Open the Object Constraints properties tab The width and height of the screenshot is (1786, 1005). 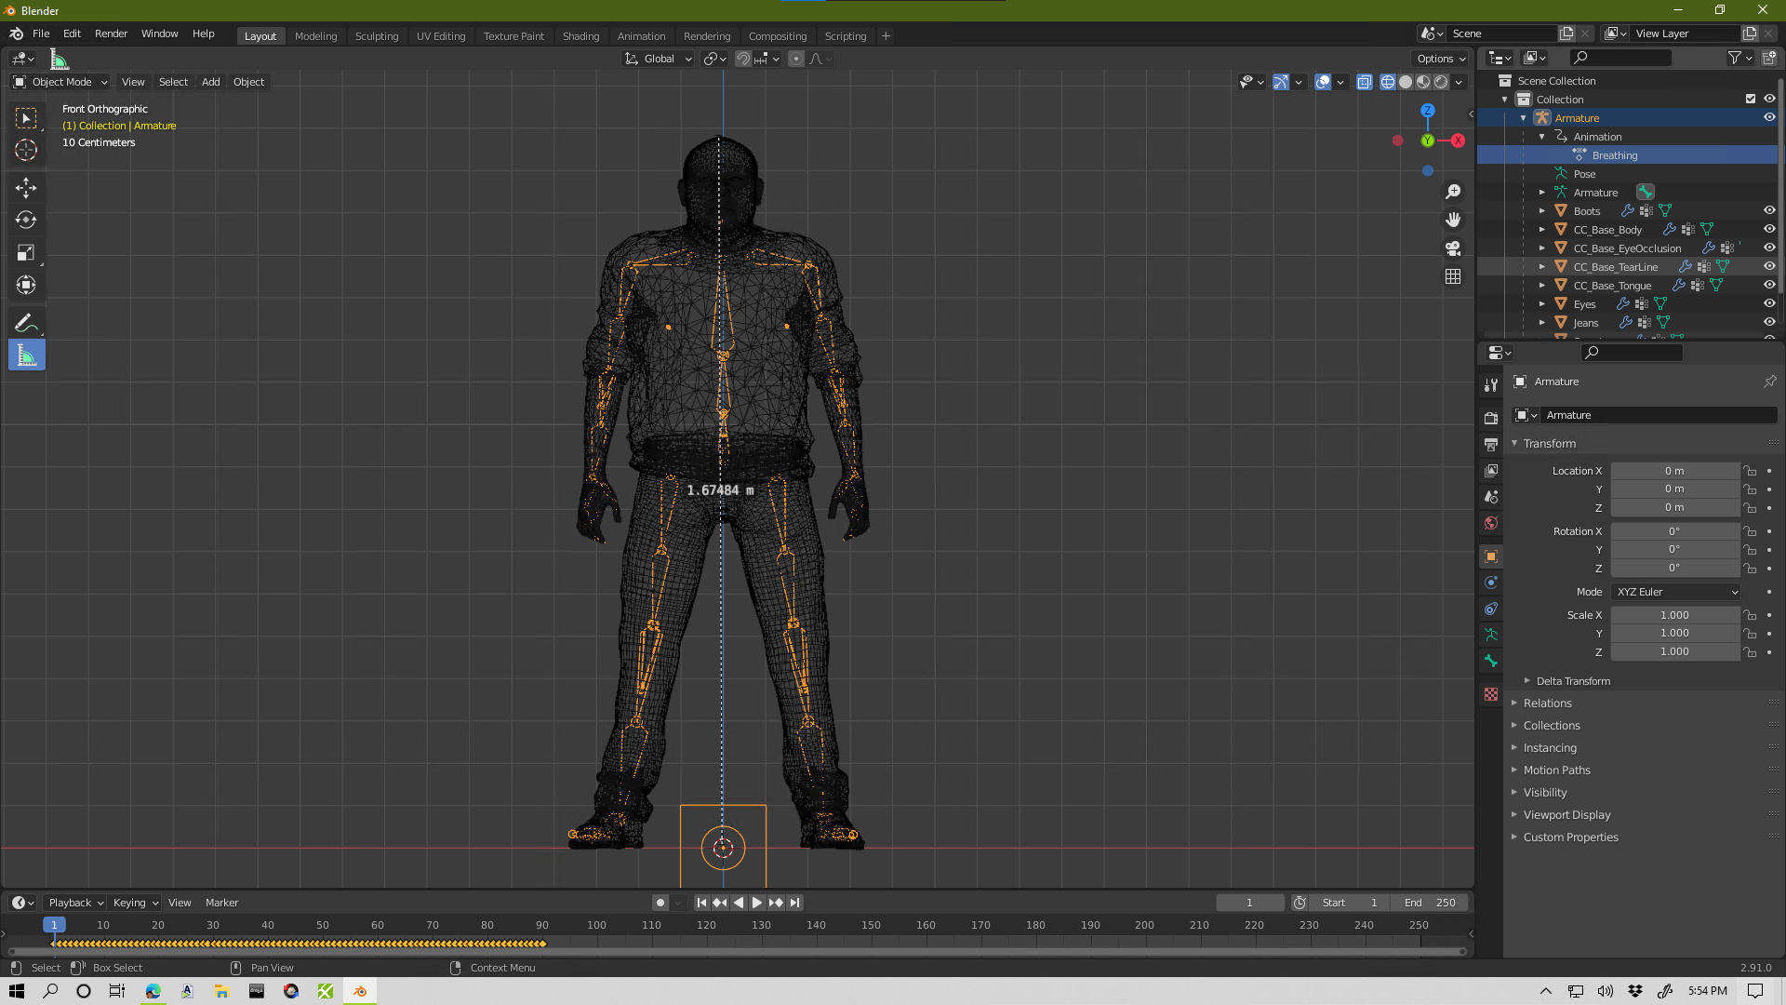click(x=1491, y=609)
